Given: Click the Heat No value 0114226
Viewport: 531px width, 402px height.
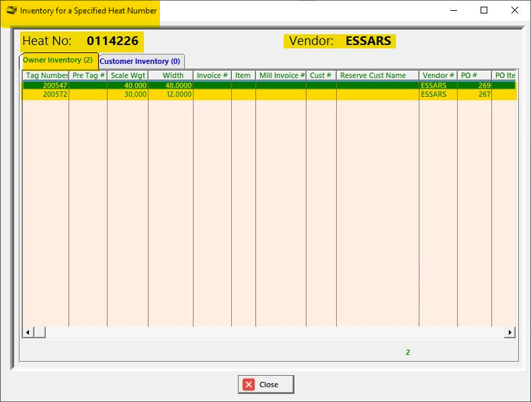Looking at the screenshot, I should tap(112, 41).
